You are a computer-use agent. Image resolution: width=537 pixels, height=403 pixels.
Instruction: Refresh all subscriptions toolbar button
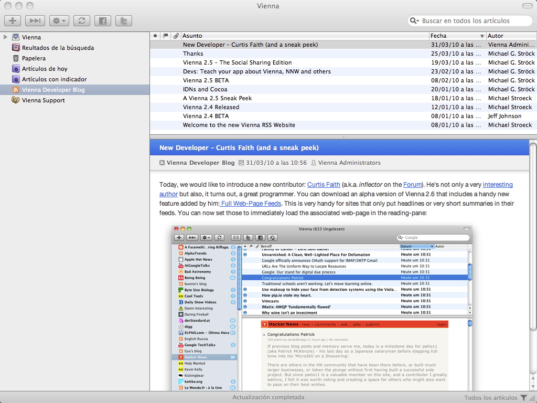(x=81, y=21)
